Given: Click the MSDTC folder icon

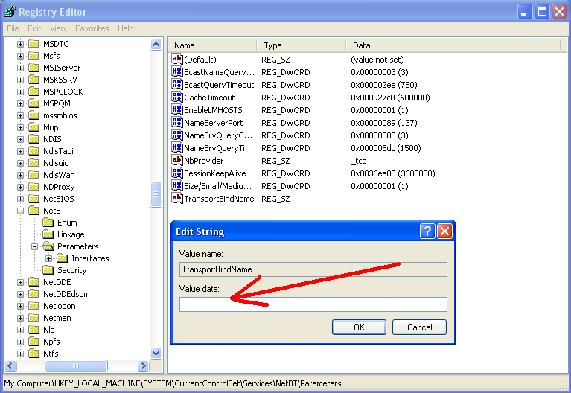Looking at the screenshot, I should (34, 44).
